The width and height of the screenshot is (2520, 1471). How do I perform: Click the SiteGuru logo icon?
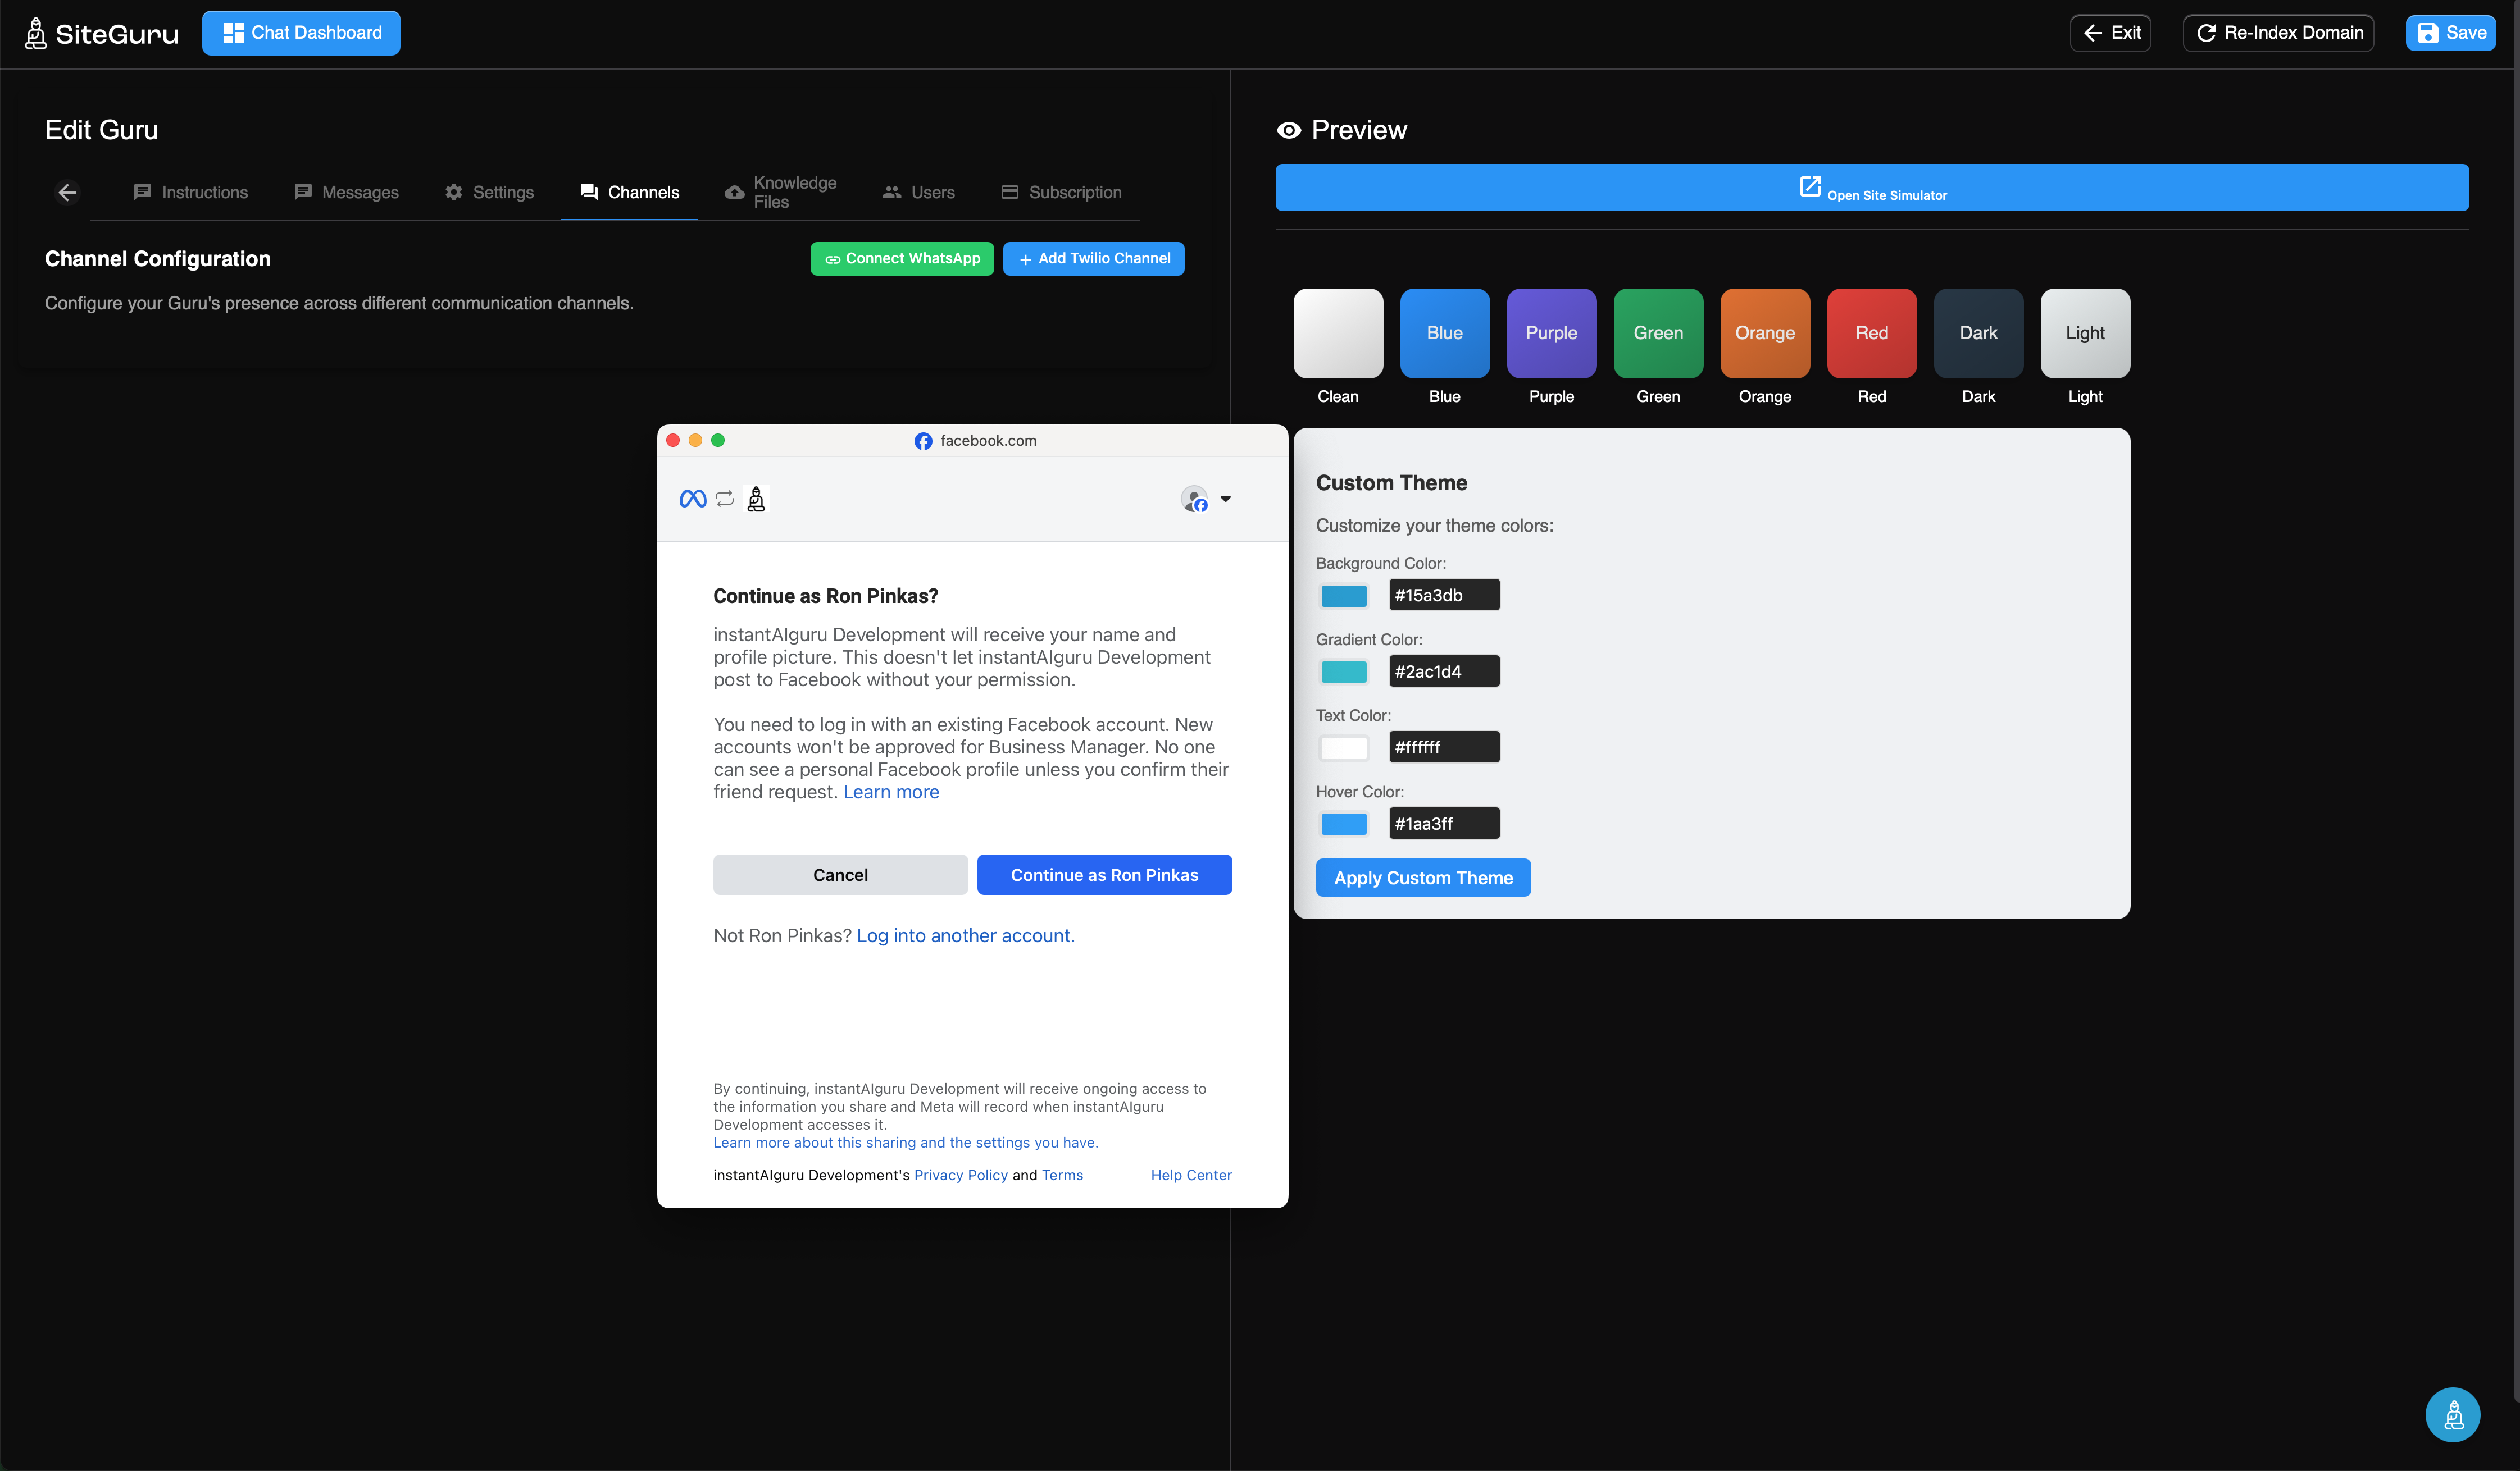point(36,33)
